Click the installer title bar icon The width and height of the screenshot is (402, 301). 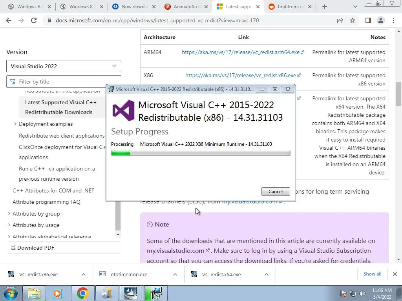111,89
